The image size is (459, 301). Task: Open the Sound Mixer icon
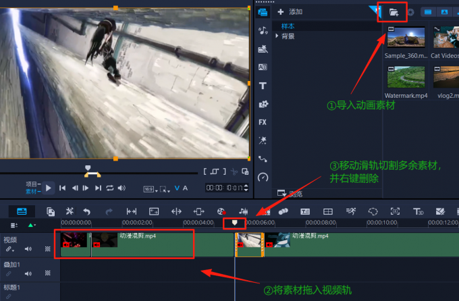tap(243, 211)
